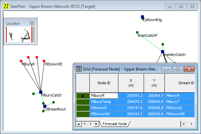201x134 pixels.
Task: Click the row selector for PilSnowWE
Action: [x=83, y=114]
